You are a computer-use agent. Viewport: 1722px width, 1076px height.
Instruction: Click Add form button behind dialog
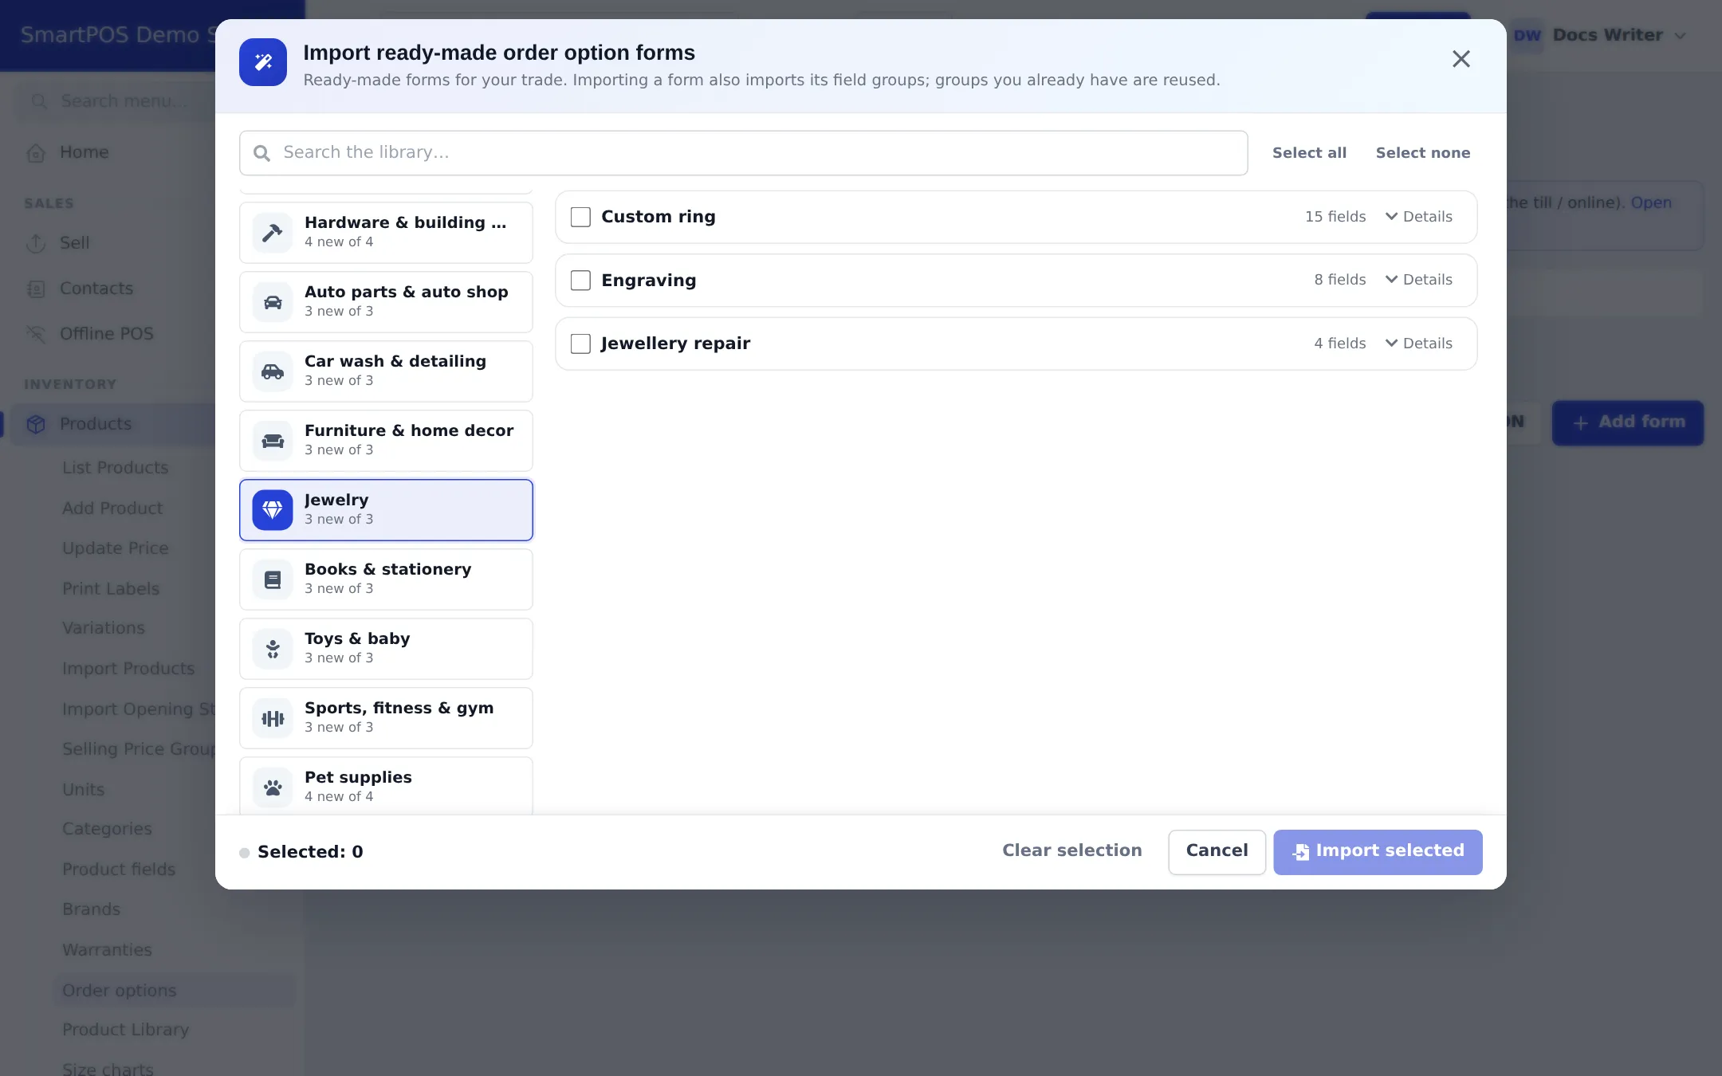[x=1627, y=422]
